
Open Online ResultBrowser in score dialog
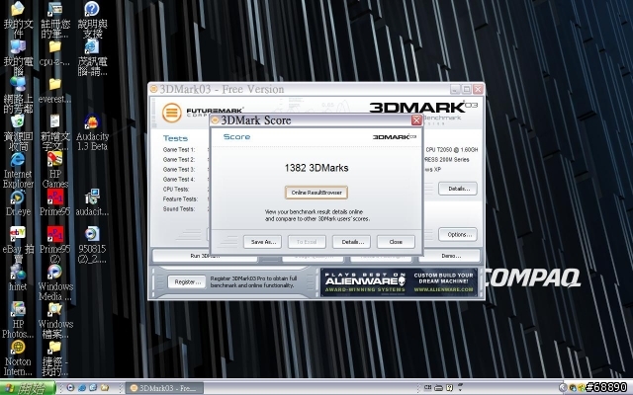pos(316,193)
